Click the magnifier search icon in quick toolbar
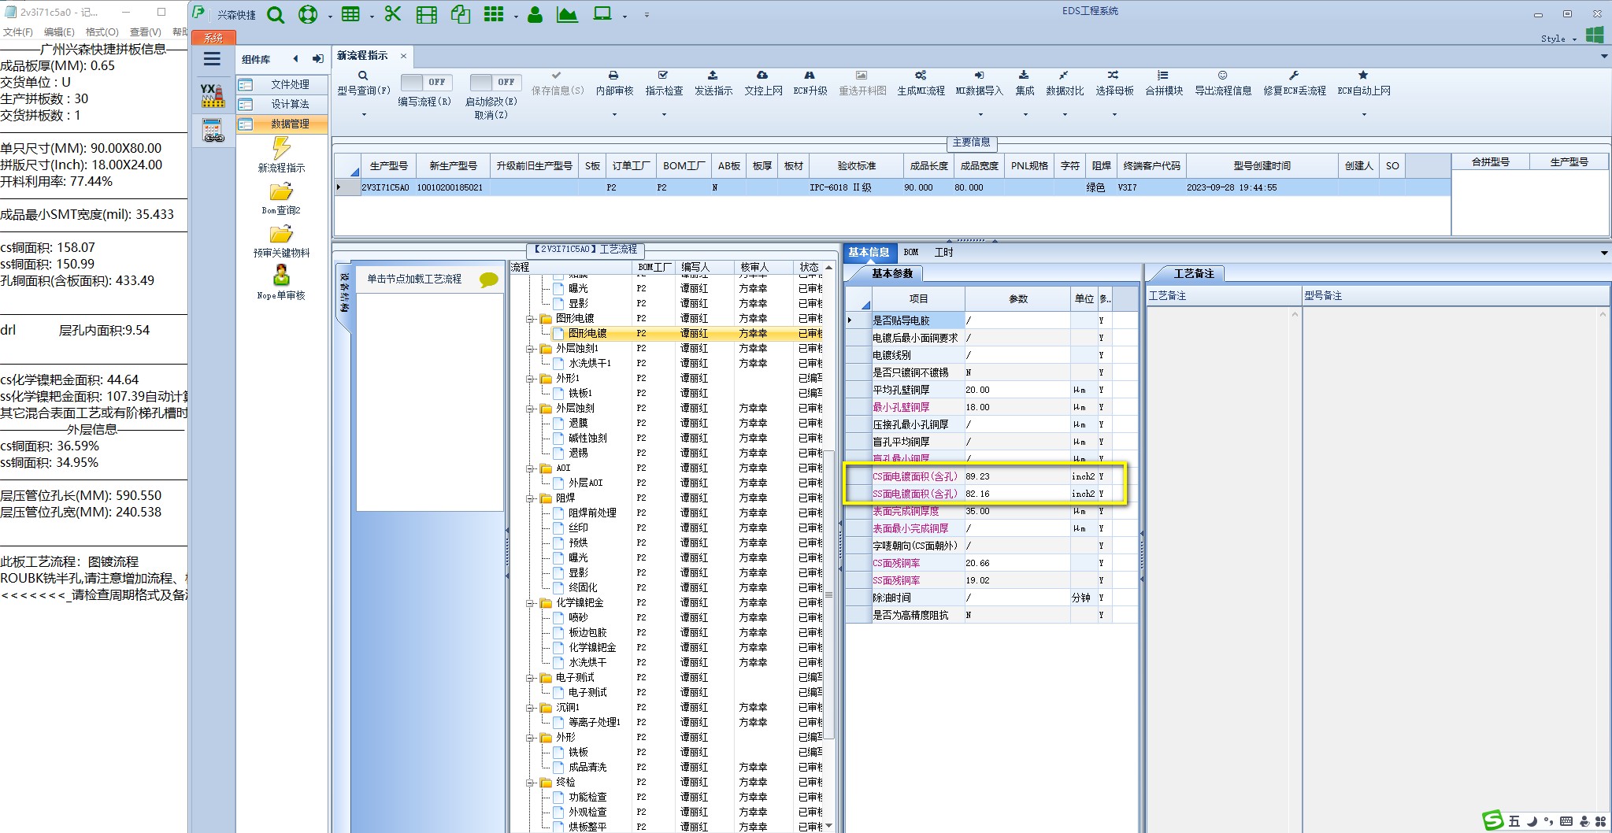Viewport: 1612px width, 833px height. [275, 14]
